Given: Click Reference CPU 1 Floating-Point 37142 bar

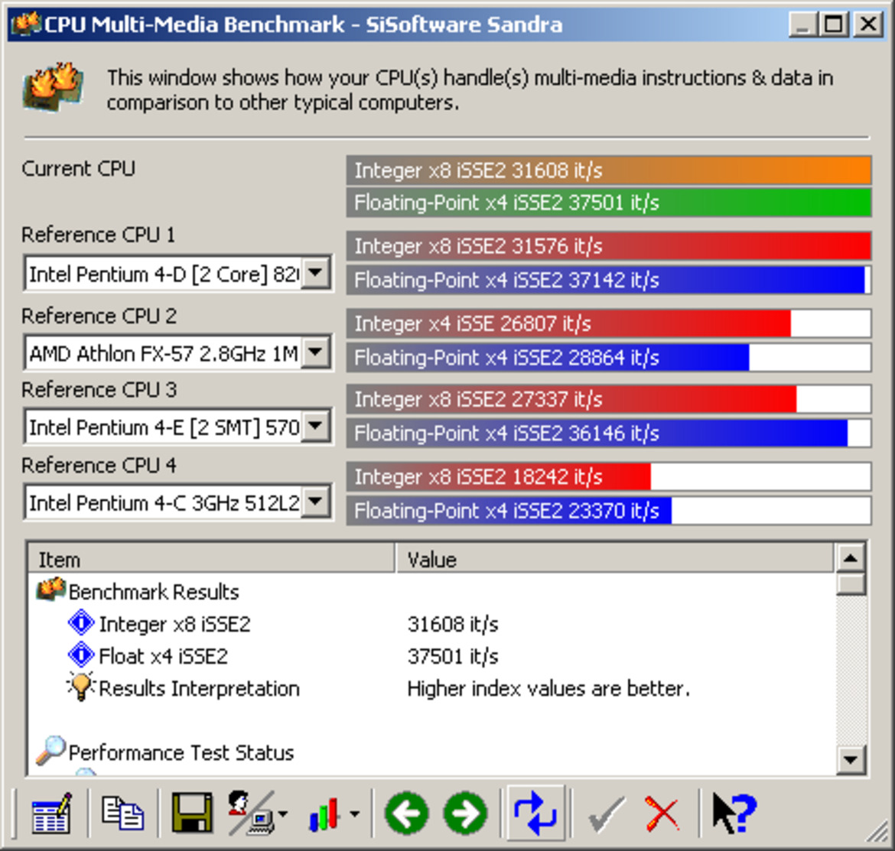Looking at the screenshot, I should click(608, 280).
